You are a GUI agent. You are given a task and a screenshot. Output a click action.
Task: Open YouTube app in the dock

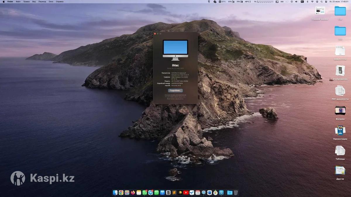click(x=186, y=193)
